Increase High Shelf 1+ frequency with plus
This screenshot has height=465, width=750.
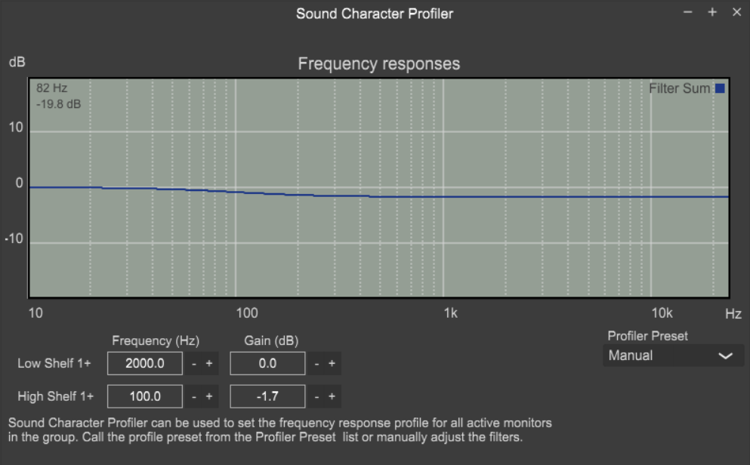click(x=209, y=396)
